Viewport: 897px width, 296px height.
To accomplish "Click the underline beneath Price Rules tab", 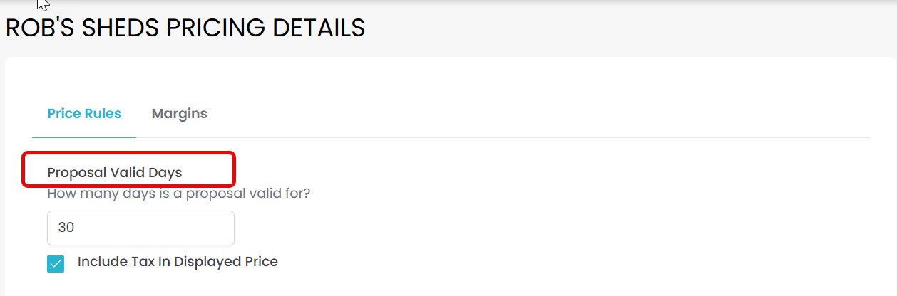I will point(84,137).
